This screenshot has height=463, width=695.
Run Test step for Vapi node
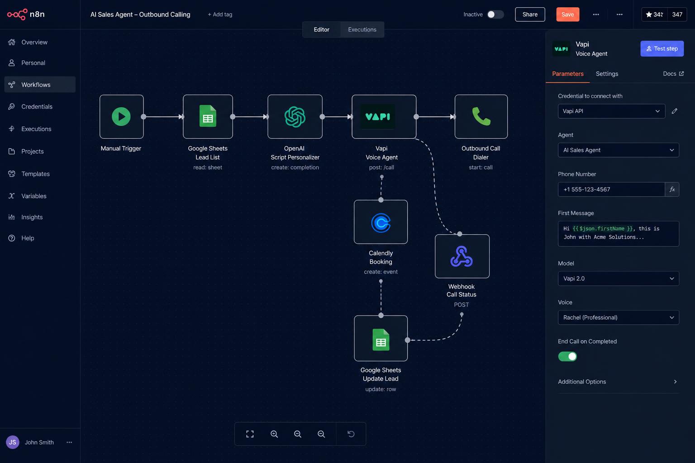click(x=662, y=48)
